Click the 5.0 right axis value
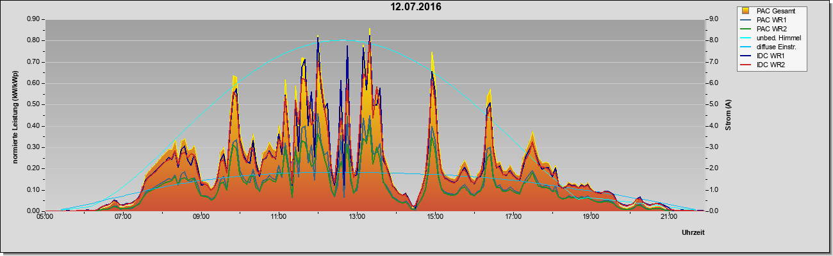833x256 pixels. [713, 104]
